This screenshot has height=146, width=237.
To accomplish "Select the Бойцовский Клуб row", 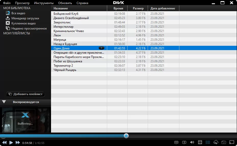I will [x=144, y=13].
